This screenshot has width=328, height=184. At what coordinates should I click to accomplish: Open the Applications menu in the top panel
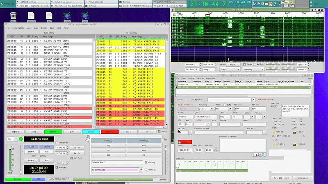coord(8,4)
